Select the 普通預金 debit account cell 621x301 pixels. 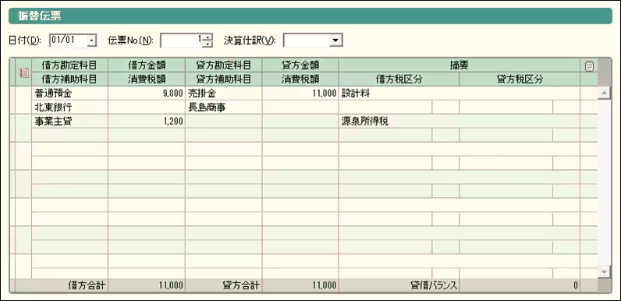(69, 94)
